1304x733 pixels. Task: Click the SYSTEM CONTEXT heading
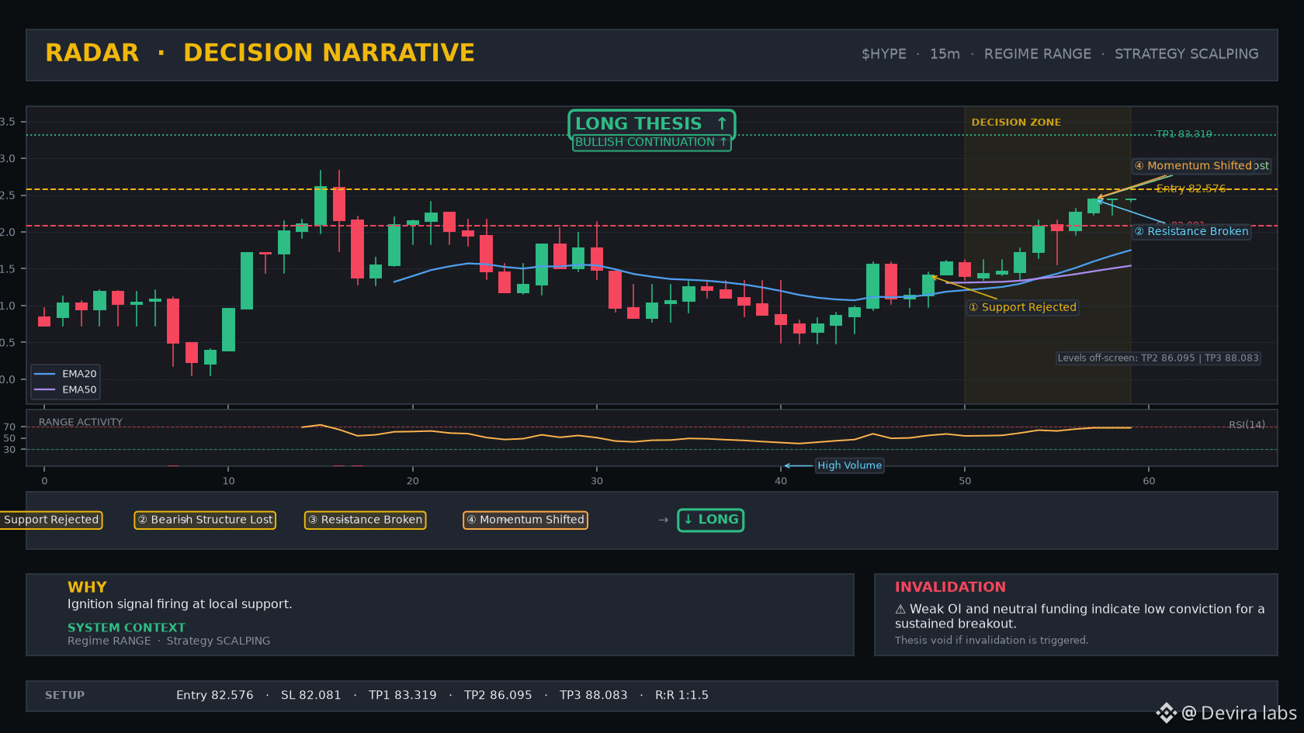coord(127,628)
